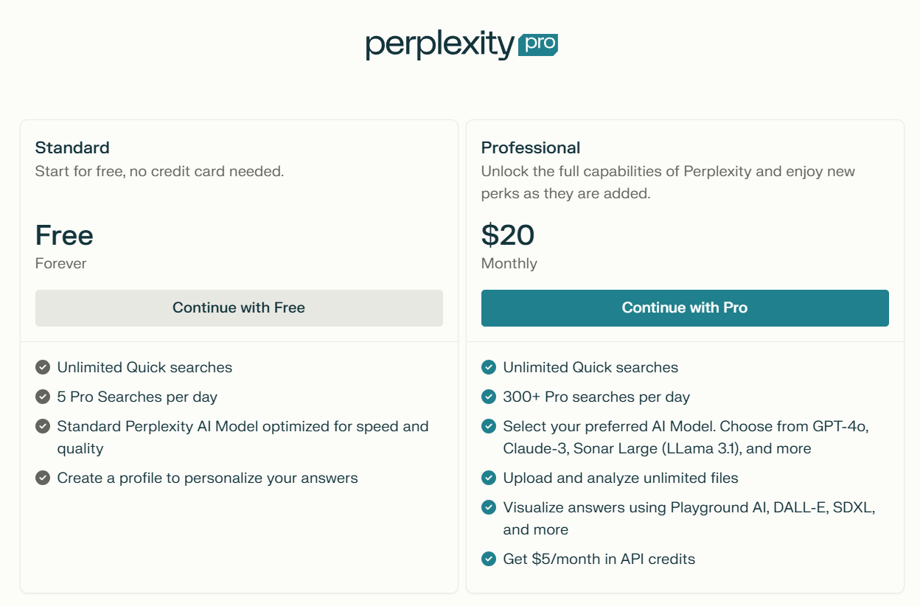Click teal checkmark next to Upload and analyze files
The width and height of the screenshot is (920, 606).
click(x=489, y=478)
